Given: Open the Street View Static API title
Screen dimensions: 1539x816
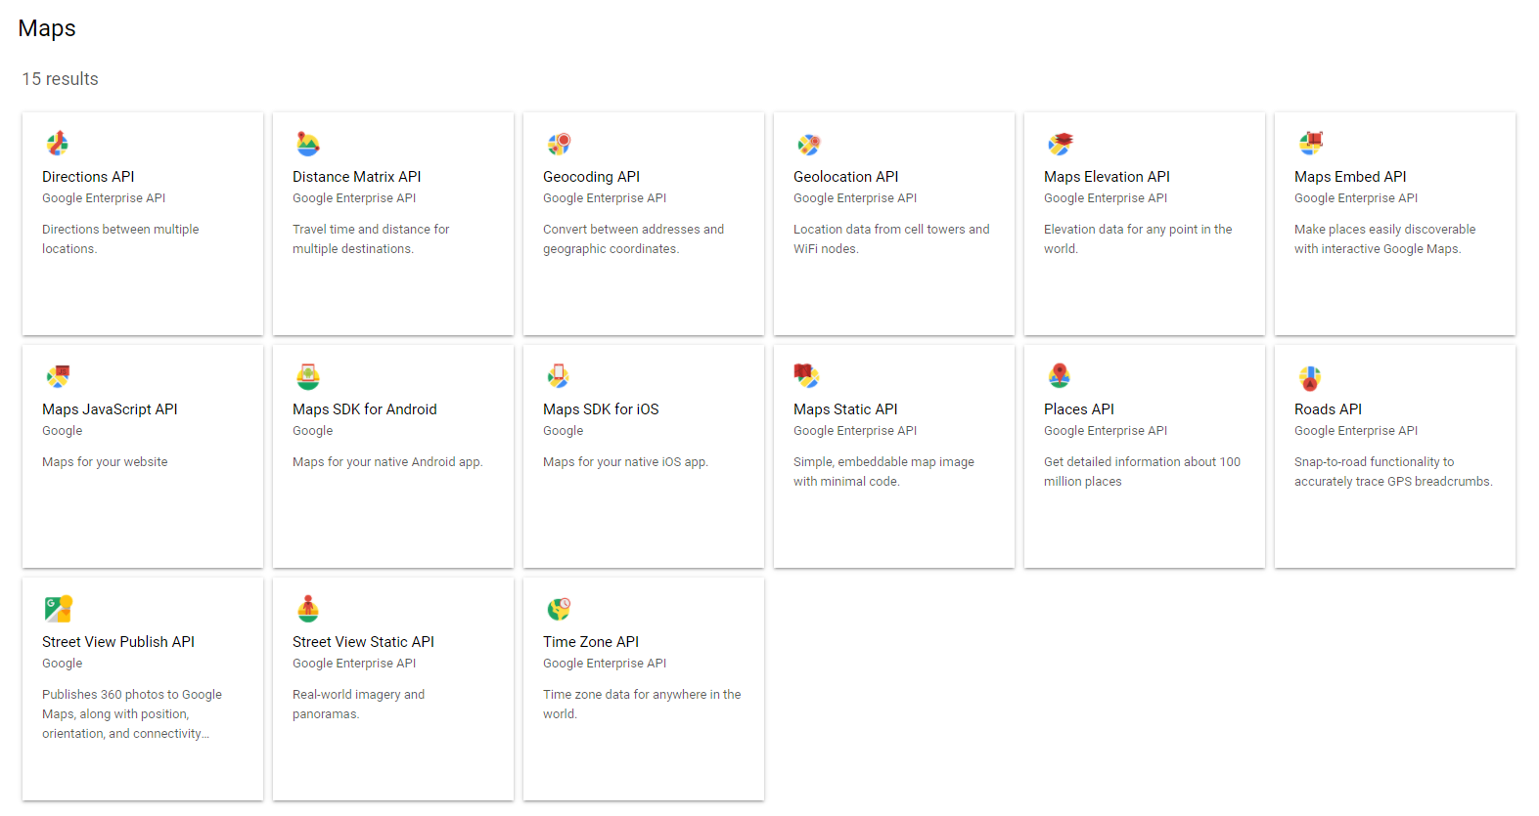Looking at the screenshot, I should click(x=363, y=642).
